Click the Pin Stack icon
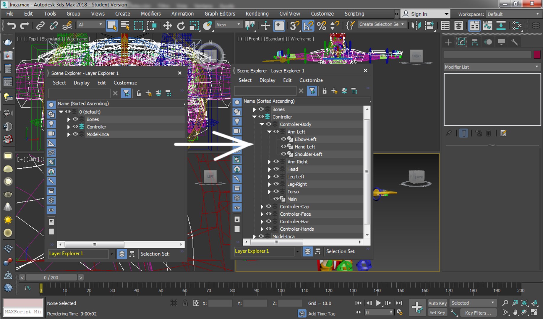Viewport: 543px width, 319px height. (x=449, y=133)
